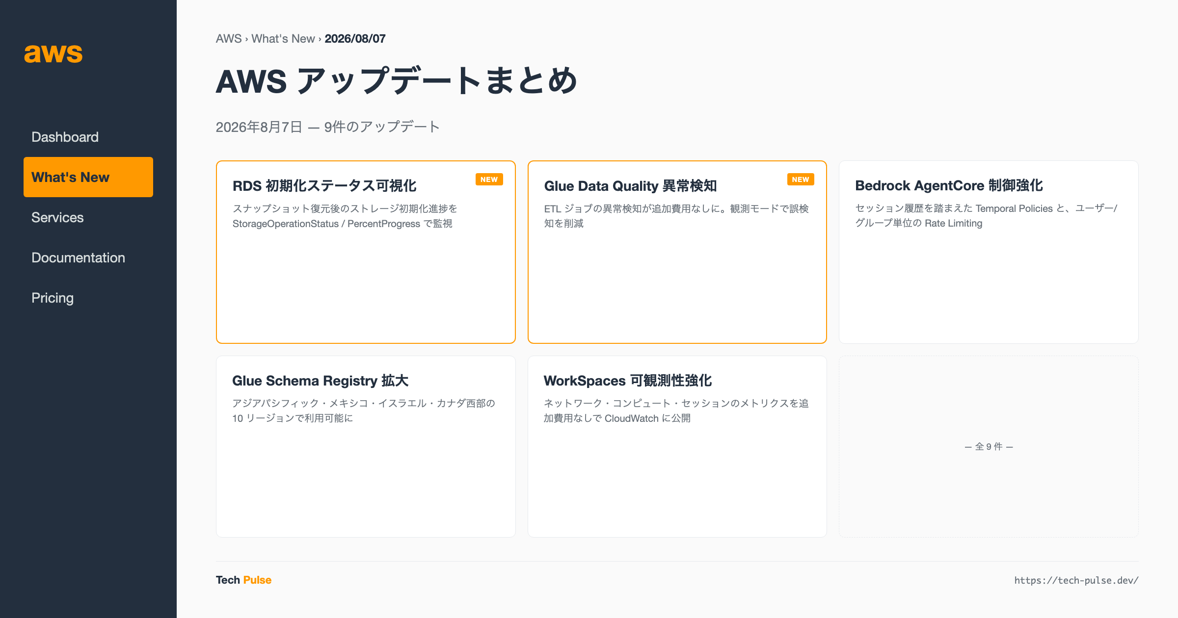
Task: Click the NEW badge on the RDS card
Action: click(x=489, y=180)
